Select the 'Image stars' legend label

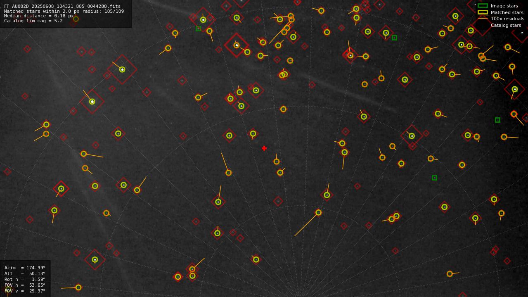[504, 6]
